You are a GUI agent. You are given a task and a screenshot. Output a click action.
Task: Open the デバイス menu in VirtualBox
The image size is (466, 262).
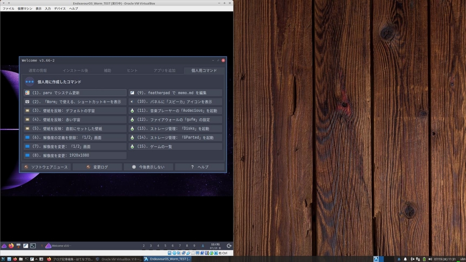(x=60, y=9)
